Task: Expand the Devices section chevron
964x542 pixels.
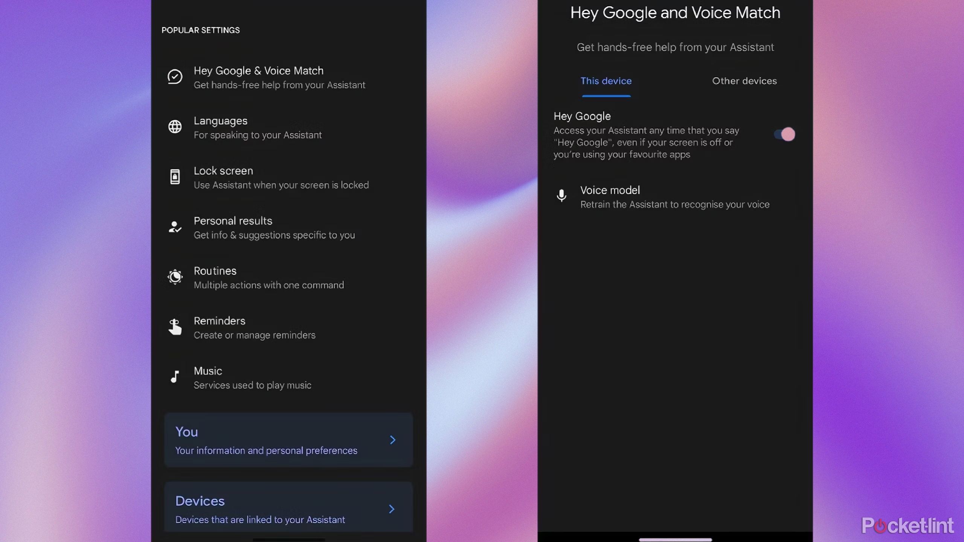Action: (x=392, y=509)
